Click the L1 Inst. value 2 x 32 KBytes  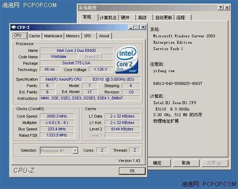(x=122, y=123)
